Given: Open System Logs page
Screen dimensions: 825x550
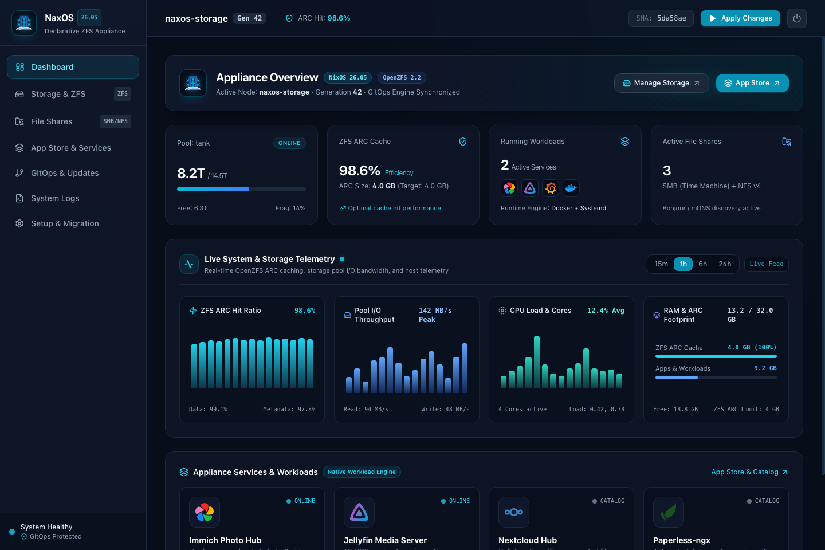Looking at the screenshot, I should click(x=73, y=198).
